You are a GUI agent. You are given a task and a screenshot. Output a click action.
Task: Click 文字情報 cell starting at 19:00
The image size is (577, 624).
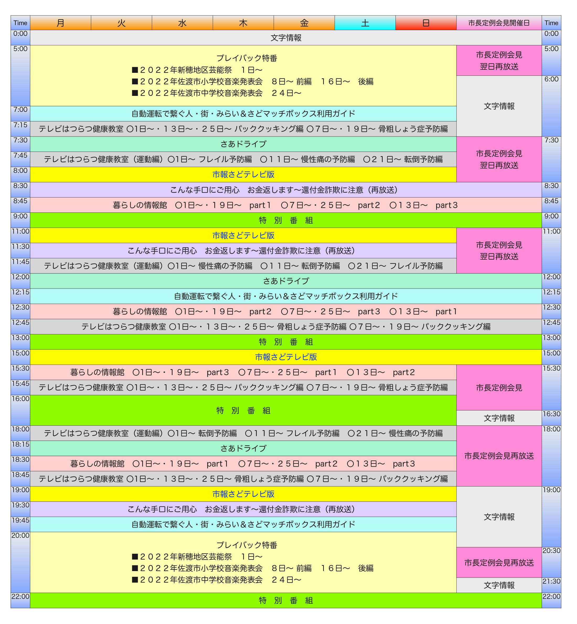click(499, 517)
